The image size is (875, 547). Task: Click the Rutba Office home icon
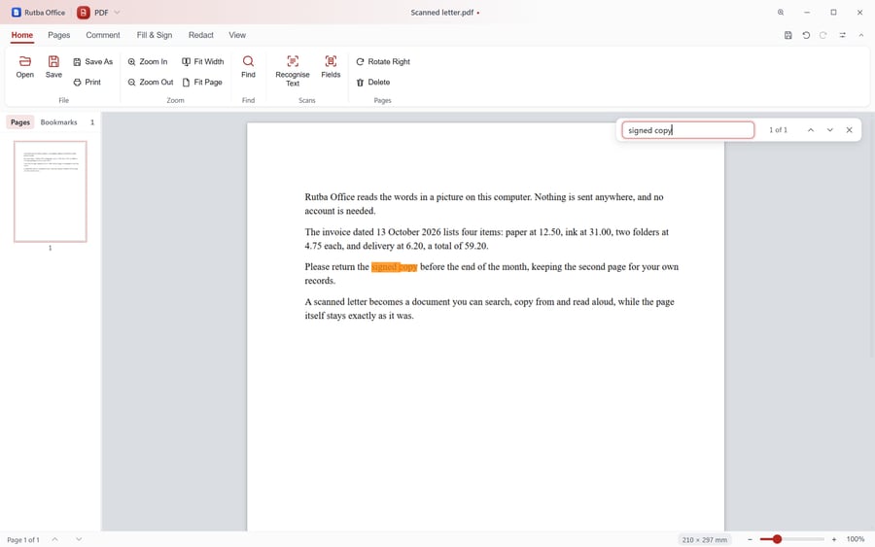click(x=17, y=13)
